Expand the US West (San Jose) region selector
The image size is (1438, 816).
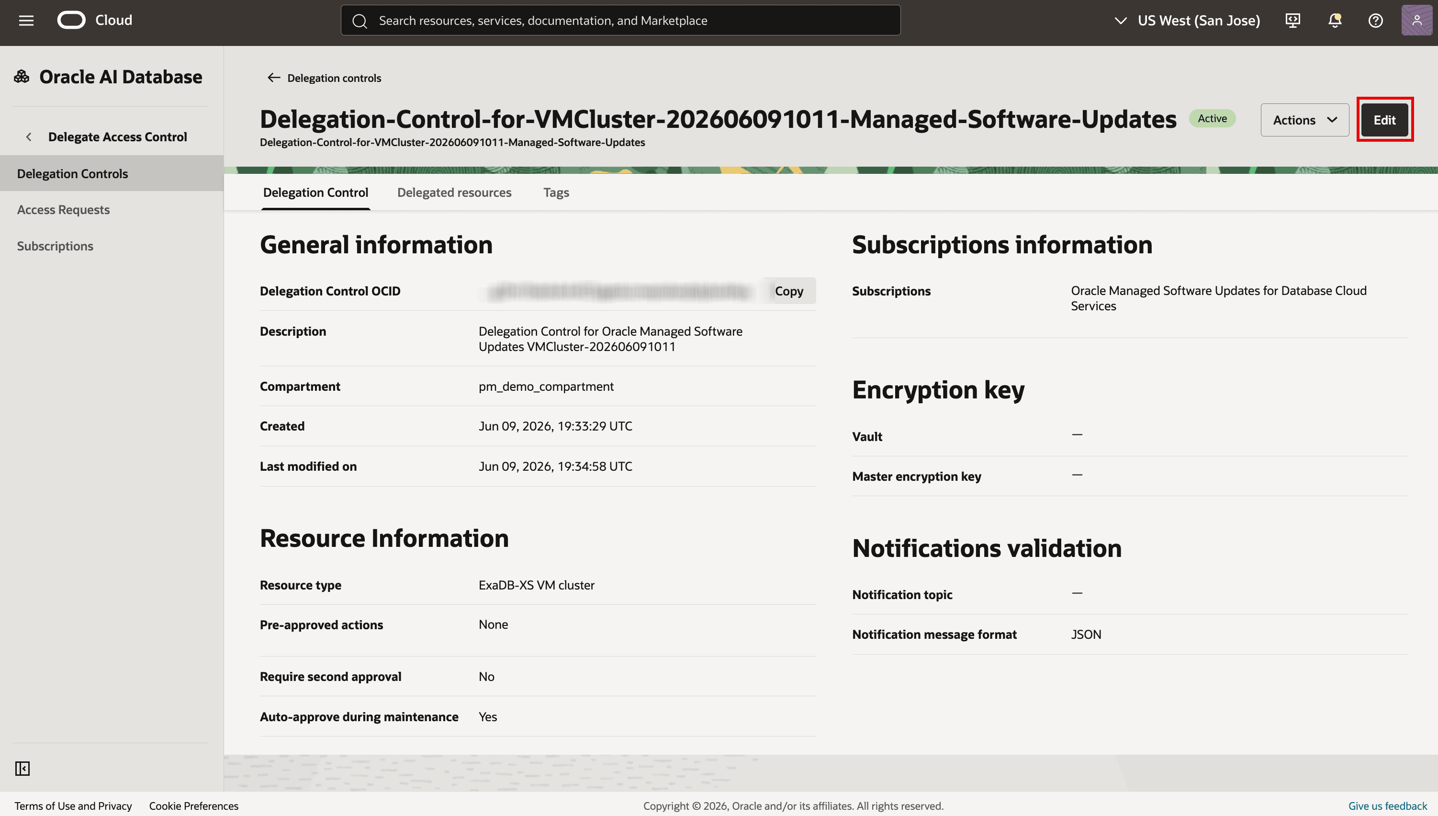1187,21
